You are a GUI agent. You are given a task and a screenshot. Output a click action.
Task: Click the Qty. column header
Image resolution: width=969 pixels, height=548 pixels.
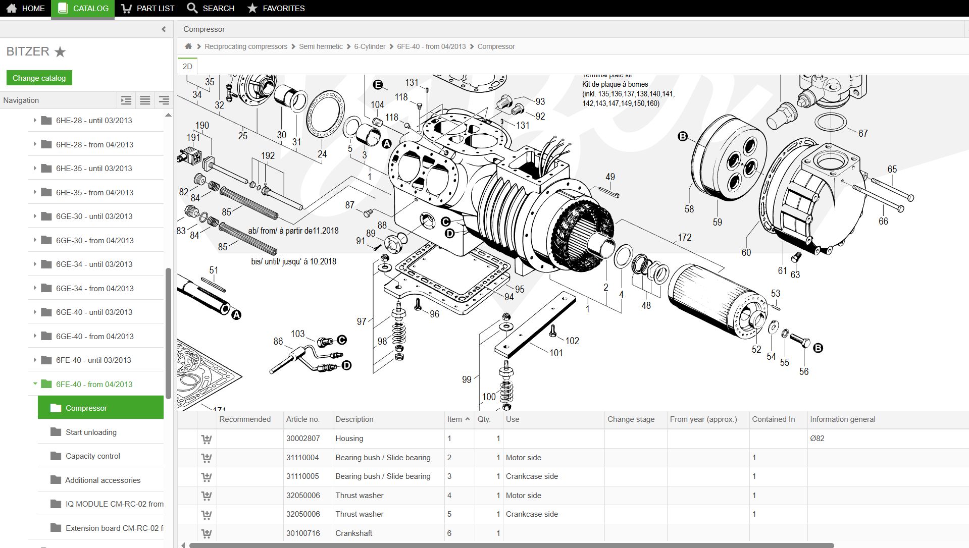point(488,419)
